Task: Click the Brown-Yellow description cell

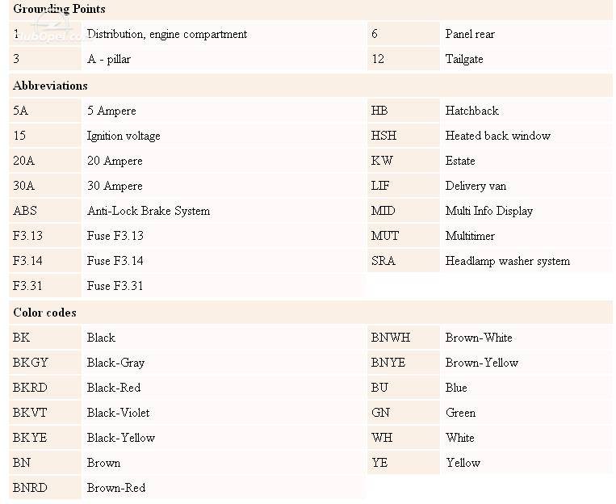Action: point(526,363)
